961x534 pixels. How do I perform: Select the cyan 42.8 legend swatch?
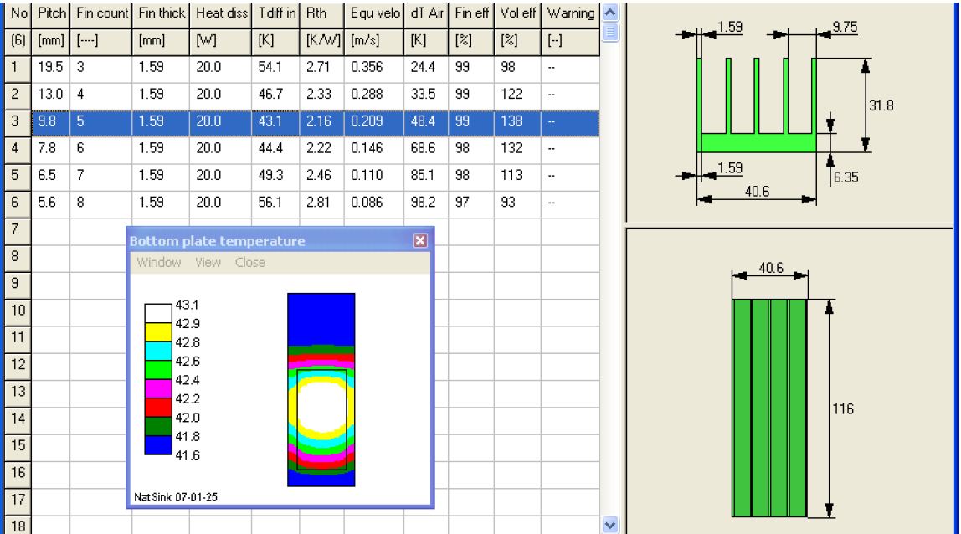tap(158, 352)
